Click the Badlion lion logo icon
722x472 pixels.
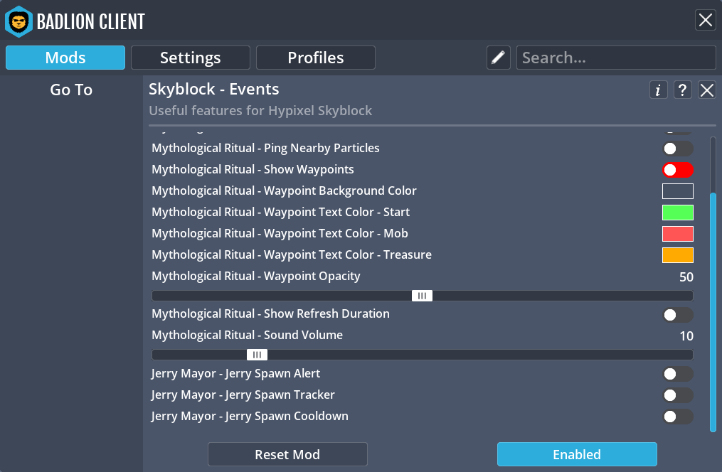click(x=19, y=21)
